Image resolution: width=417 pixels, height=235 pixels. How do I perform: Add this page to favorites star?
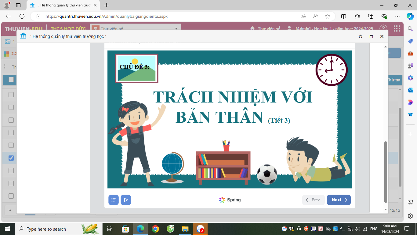pyautogui.click(x=328, y=16)
